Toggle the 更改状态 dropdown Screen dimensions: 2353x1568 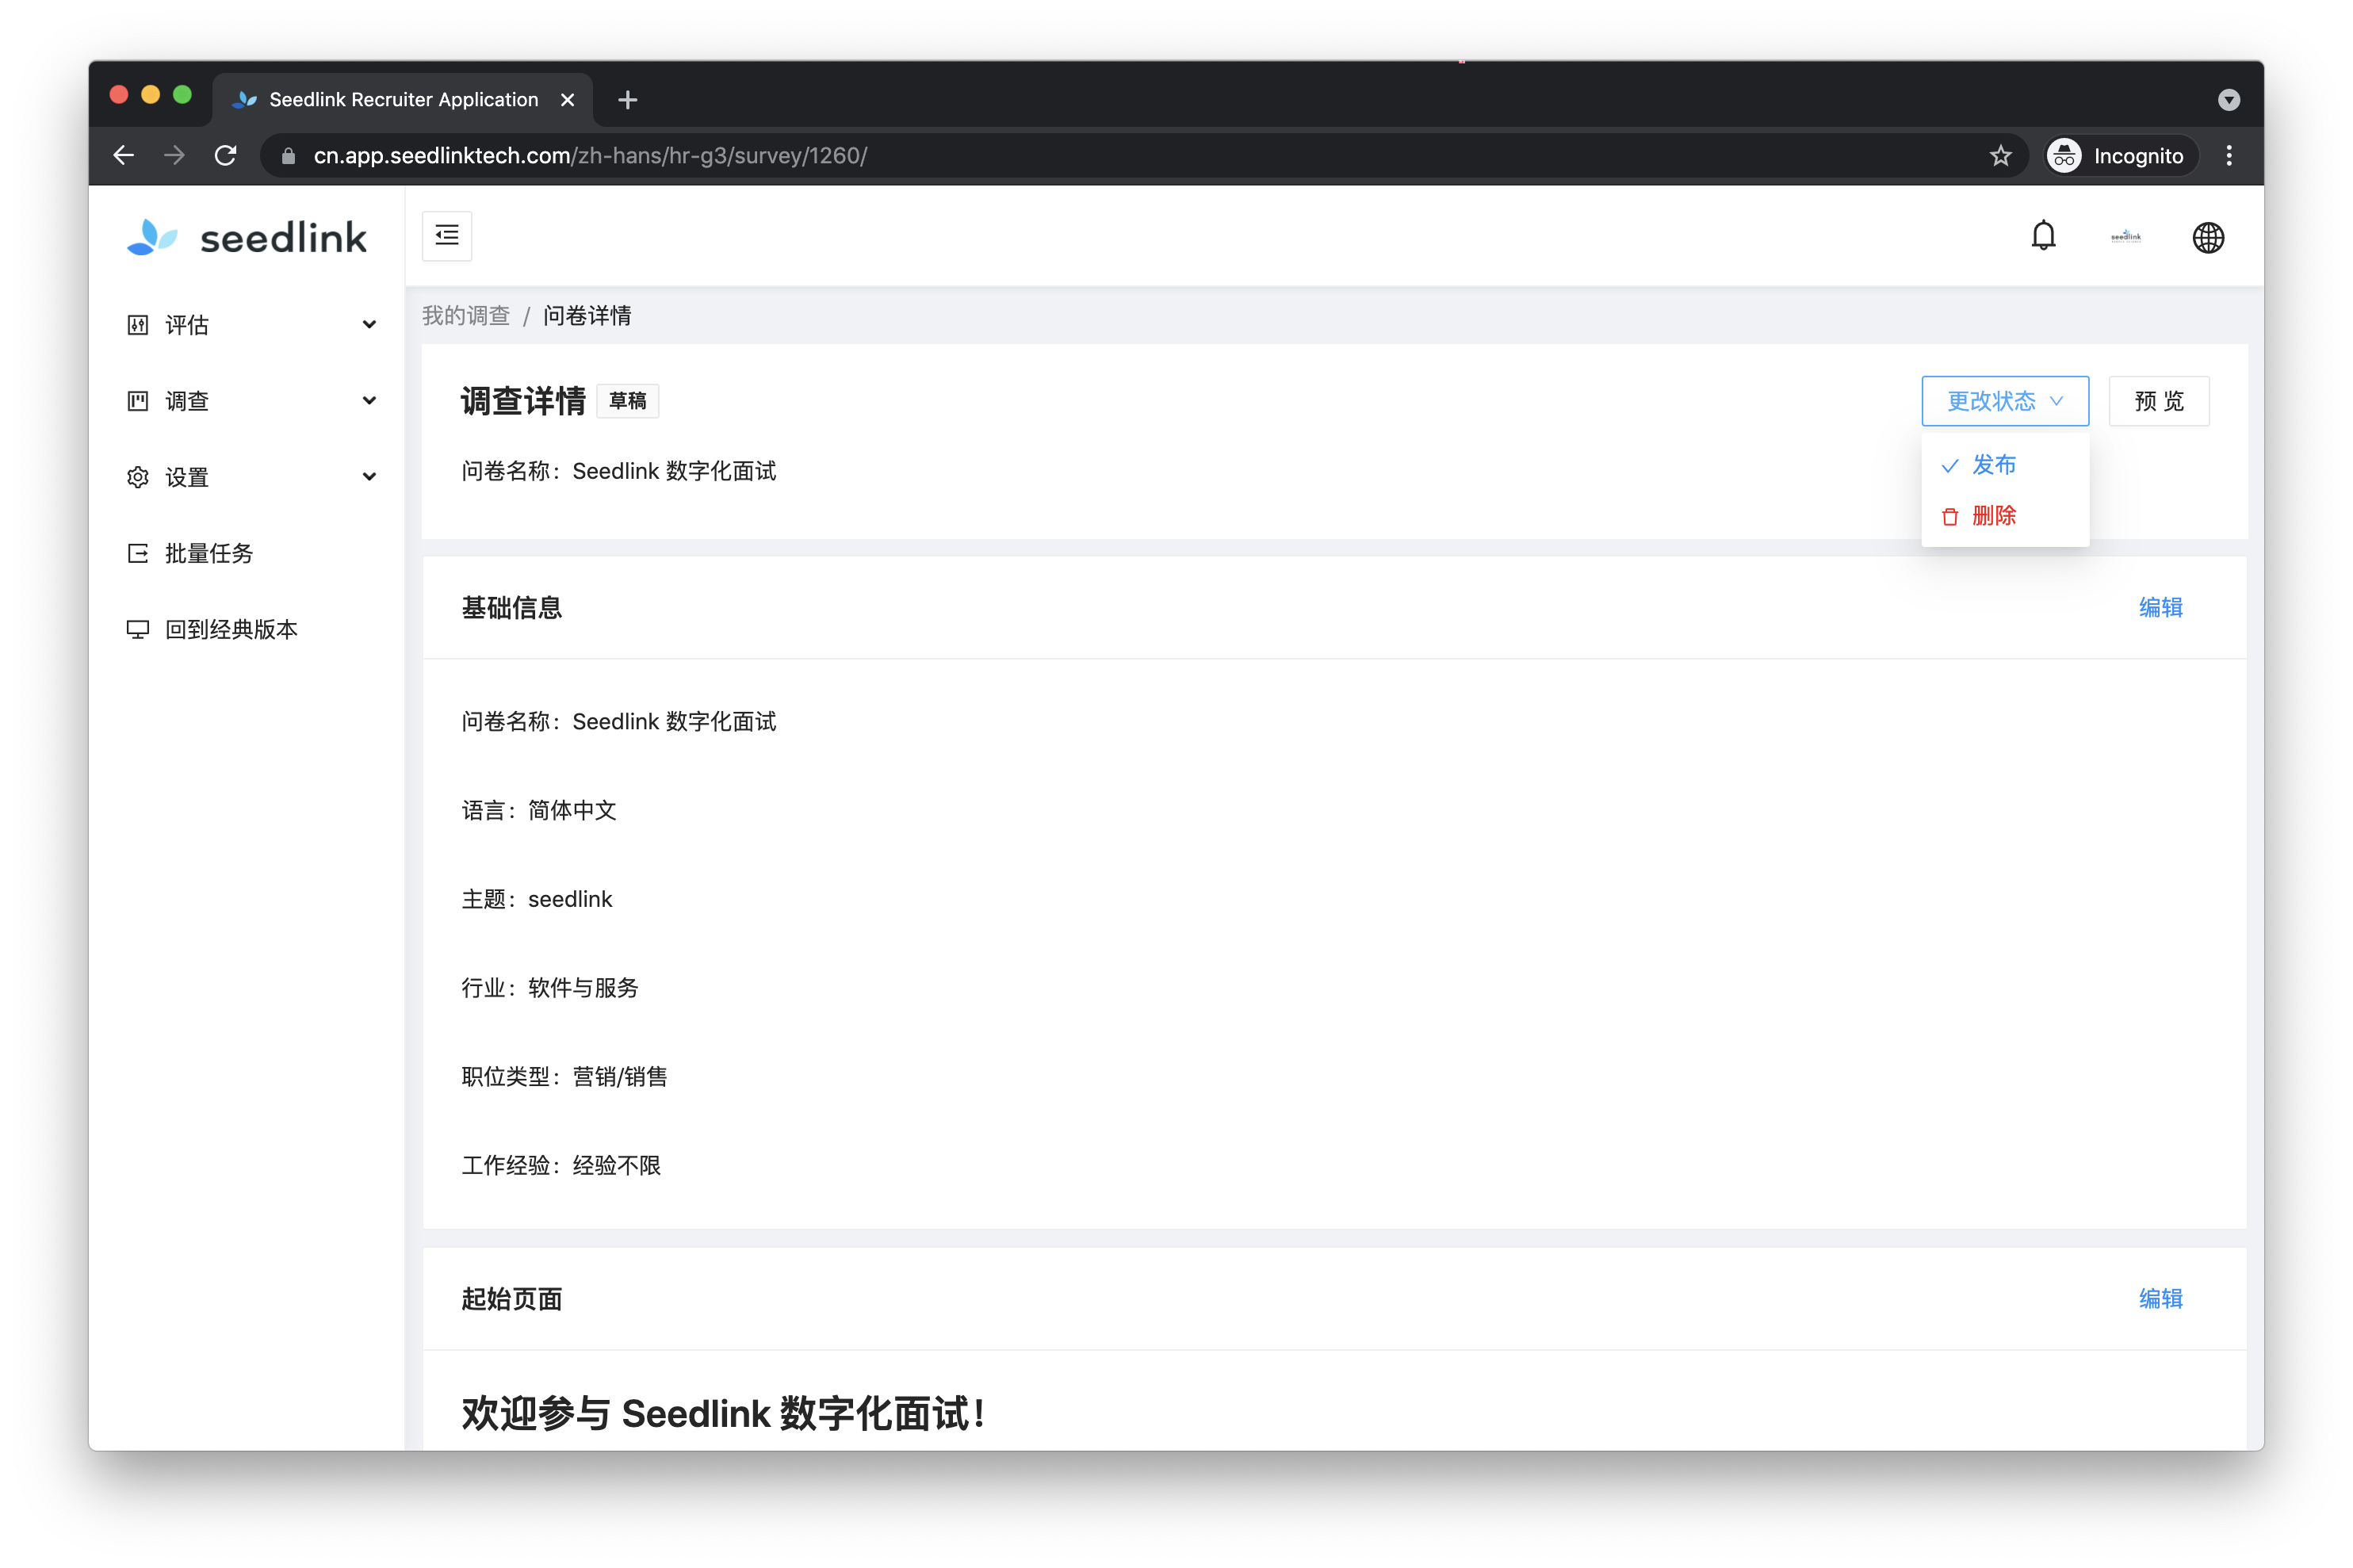[2004, 401]
